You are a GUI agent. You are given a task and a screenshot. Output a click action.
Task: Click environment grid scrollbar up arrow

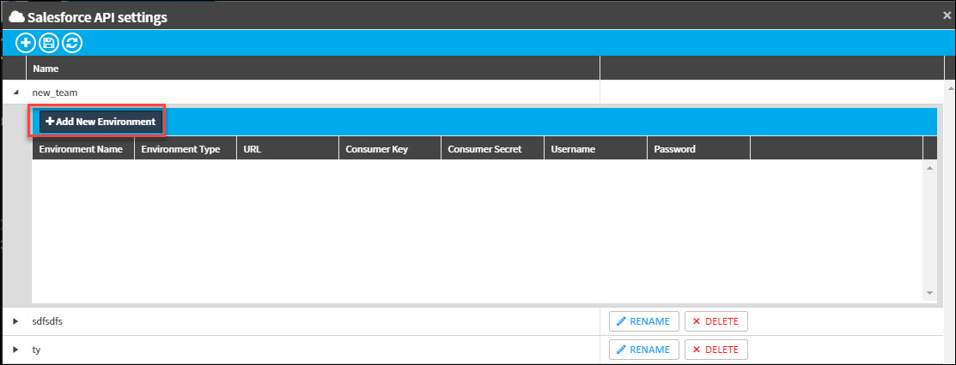pos(929,167)
